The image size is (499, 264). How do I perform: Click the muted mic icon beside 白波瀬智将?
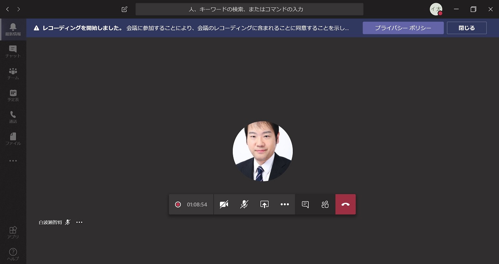(68, 222)
